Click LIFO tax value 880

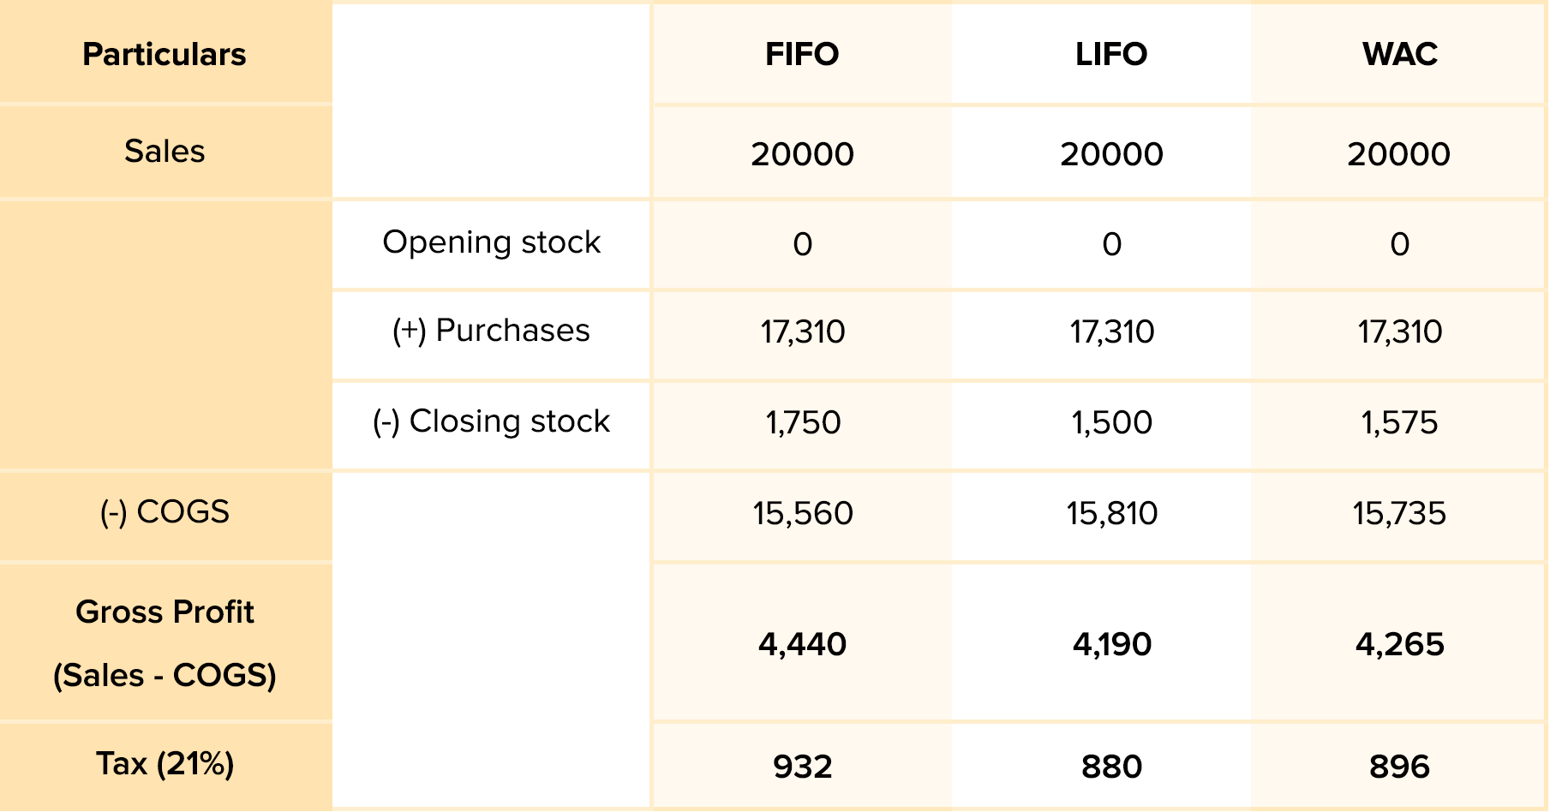[x=1111, y=767]
